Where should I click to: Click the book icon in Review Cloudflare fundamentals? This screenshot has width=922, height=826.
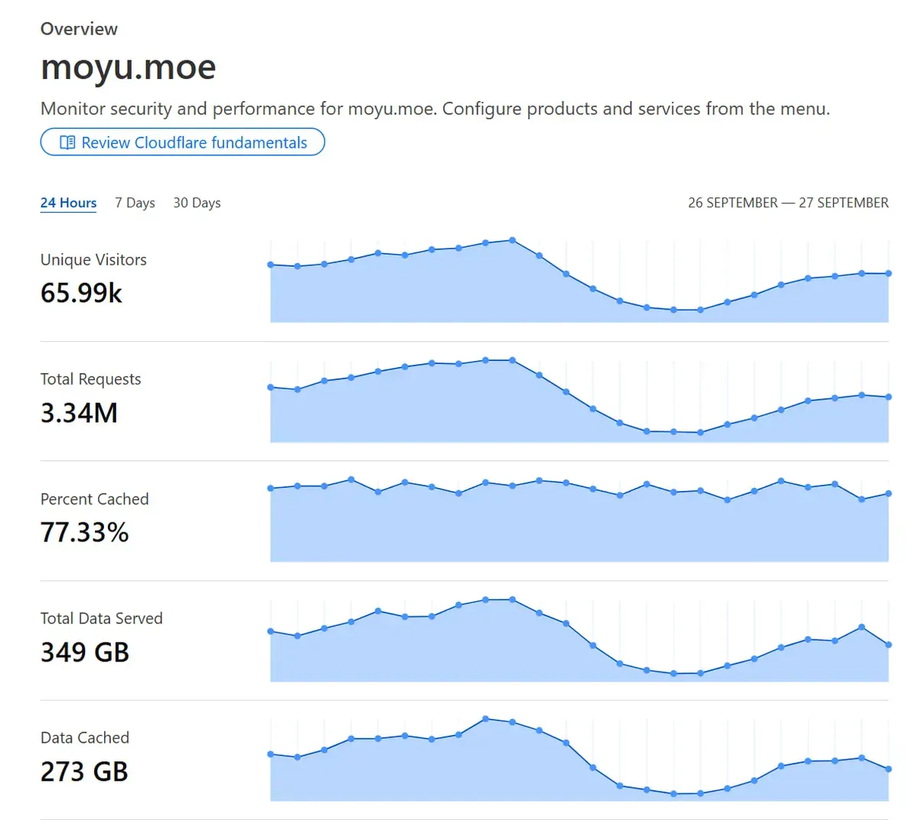click(x=67, y=142)
